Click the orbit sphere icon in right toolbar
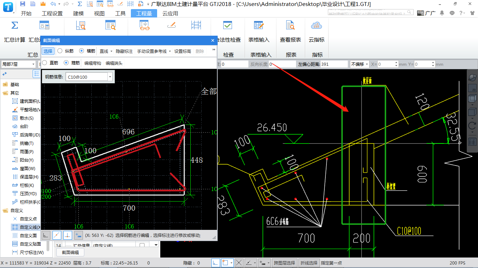Viewport: 478px width, 268px height. click(x=472, y=77)
